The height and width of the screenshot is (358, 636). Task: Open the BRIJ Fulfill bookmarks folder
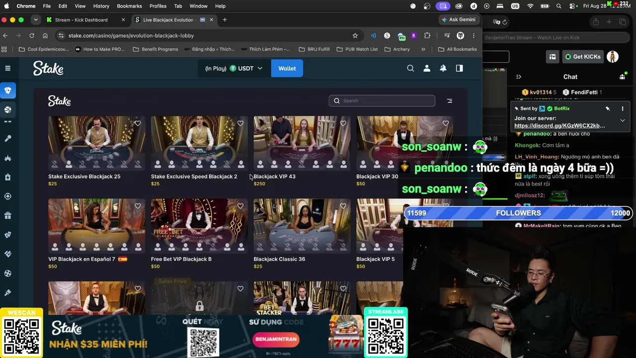click(x=314, y=49)
